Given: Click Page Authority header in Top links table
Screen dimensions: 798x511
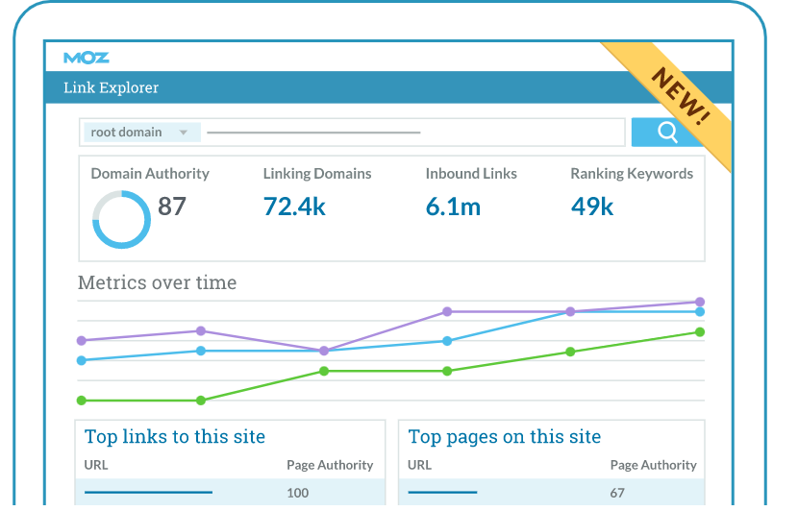Looking at the screenshot, I should 330,465.
